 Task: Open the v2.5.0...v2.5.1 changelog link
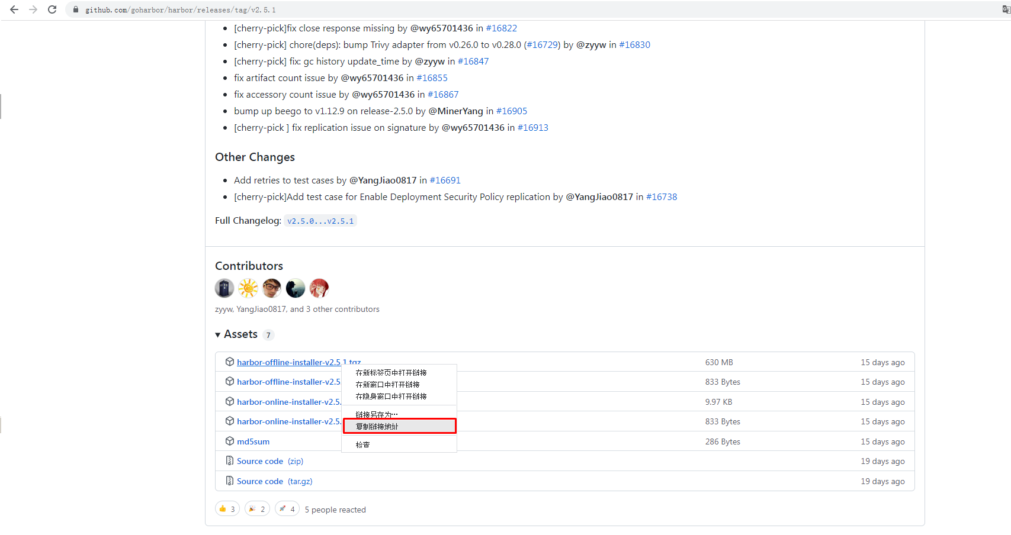click(x=320, y=221)
